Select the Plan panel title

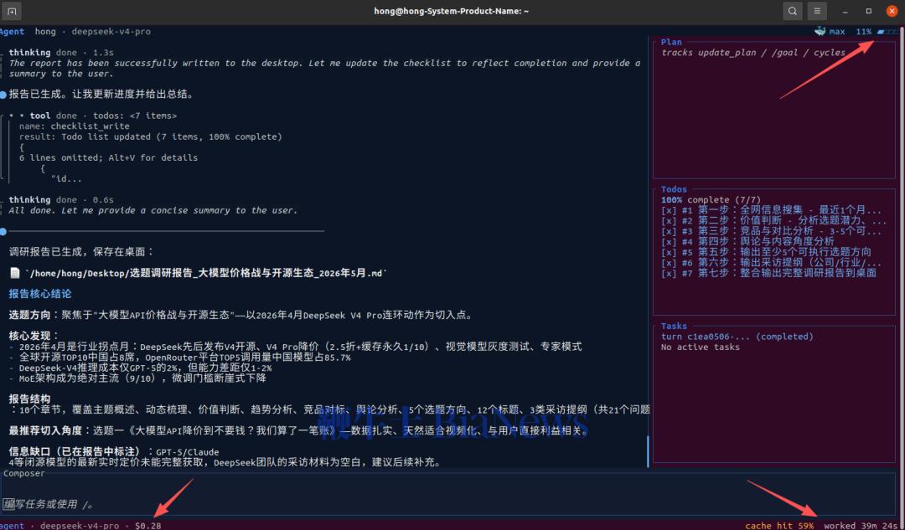tap(671, 42)
